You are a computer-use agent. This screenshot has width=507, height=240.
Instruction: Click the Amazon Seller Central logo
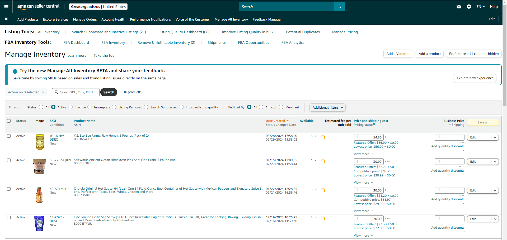tap(38, 7)
